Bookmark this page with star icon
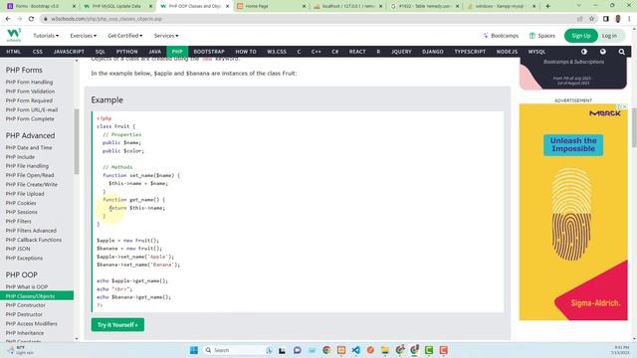 pos(591,19)
